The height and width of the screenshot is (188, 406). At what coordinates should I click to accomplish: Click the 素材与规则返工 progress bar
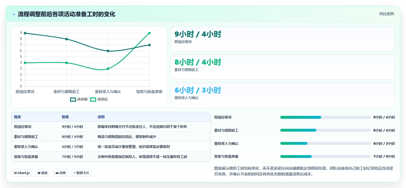click(325, 130)
